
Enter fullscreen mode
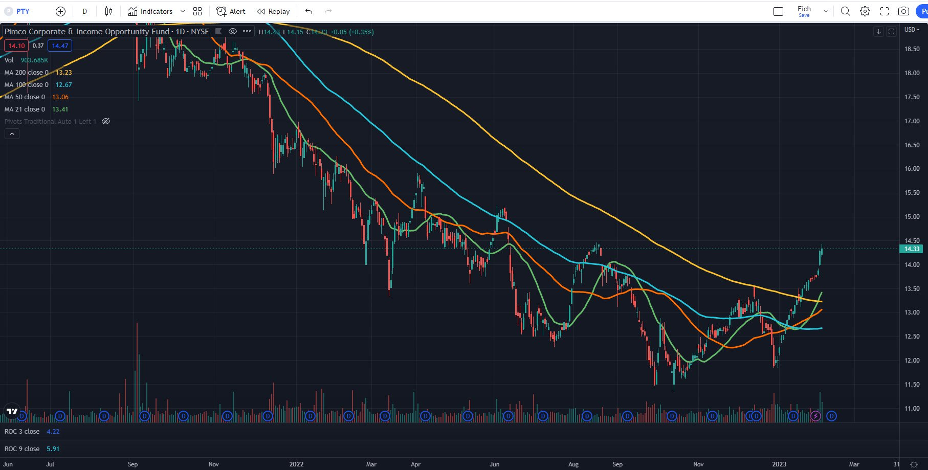pos(884,11)
